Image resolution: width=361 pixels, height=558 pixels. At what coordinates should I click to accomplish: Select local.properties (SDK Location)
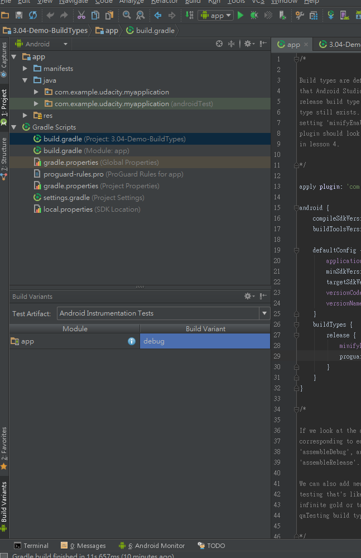[x=139, y=209]
